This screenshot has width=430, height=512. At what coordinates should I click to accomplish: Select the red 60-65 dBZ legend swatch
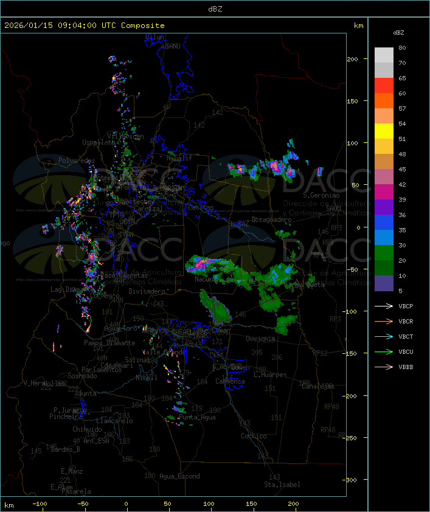pyautogui.click(x=384, y=86)
